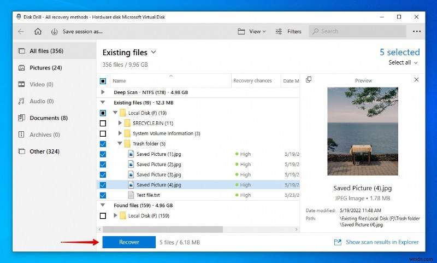This screenshot has height=263, width=437.
Task: Click the Search input field
Action: point(361,31)
